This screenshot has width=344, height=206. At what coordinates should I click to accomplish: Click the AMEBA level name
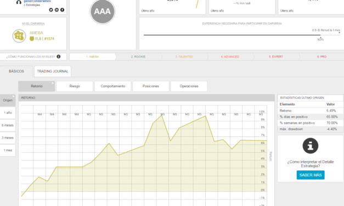coord(36,33)
